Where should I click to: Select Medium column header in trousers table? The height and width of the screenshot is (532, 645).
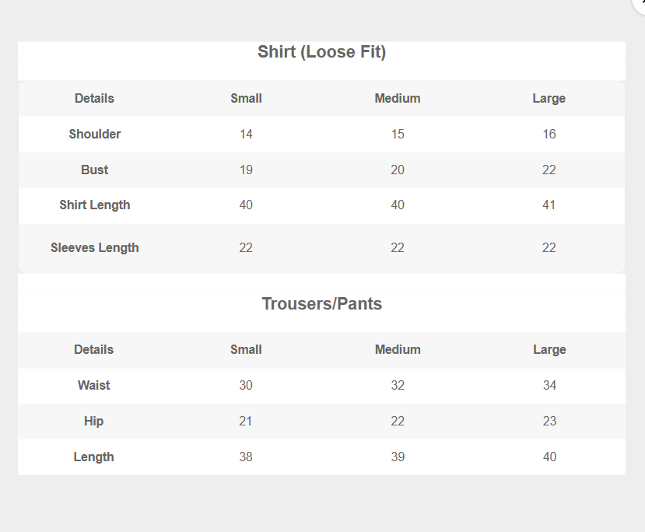pos(397,350)
